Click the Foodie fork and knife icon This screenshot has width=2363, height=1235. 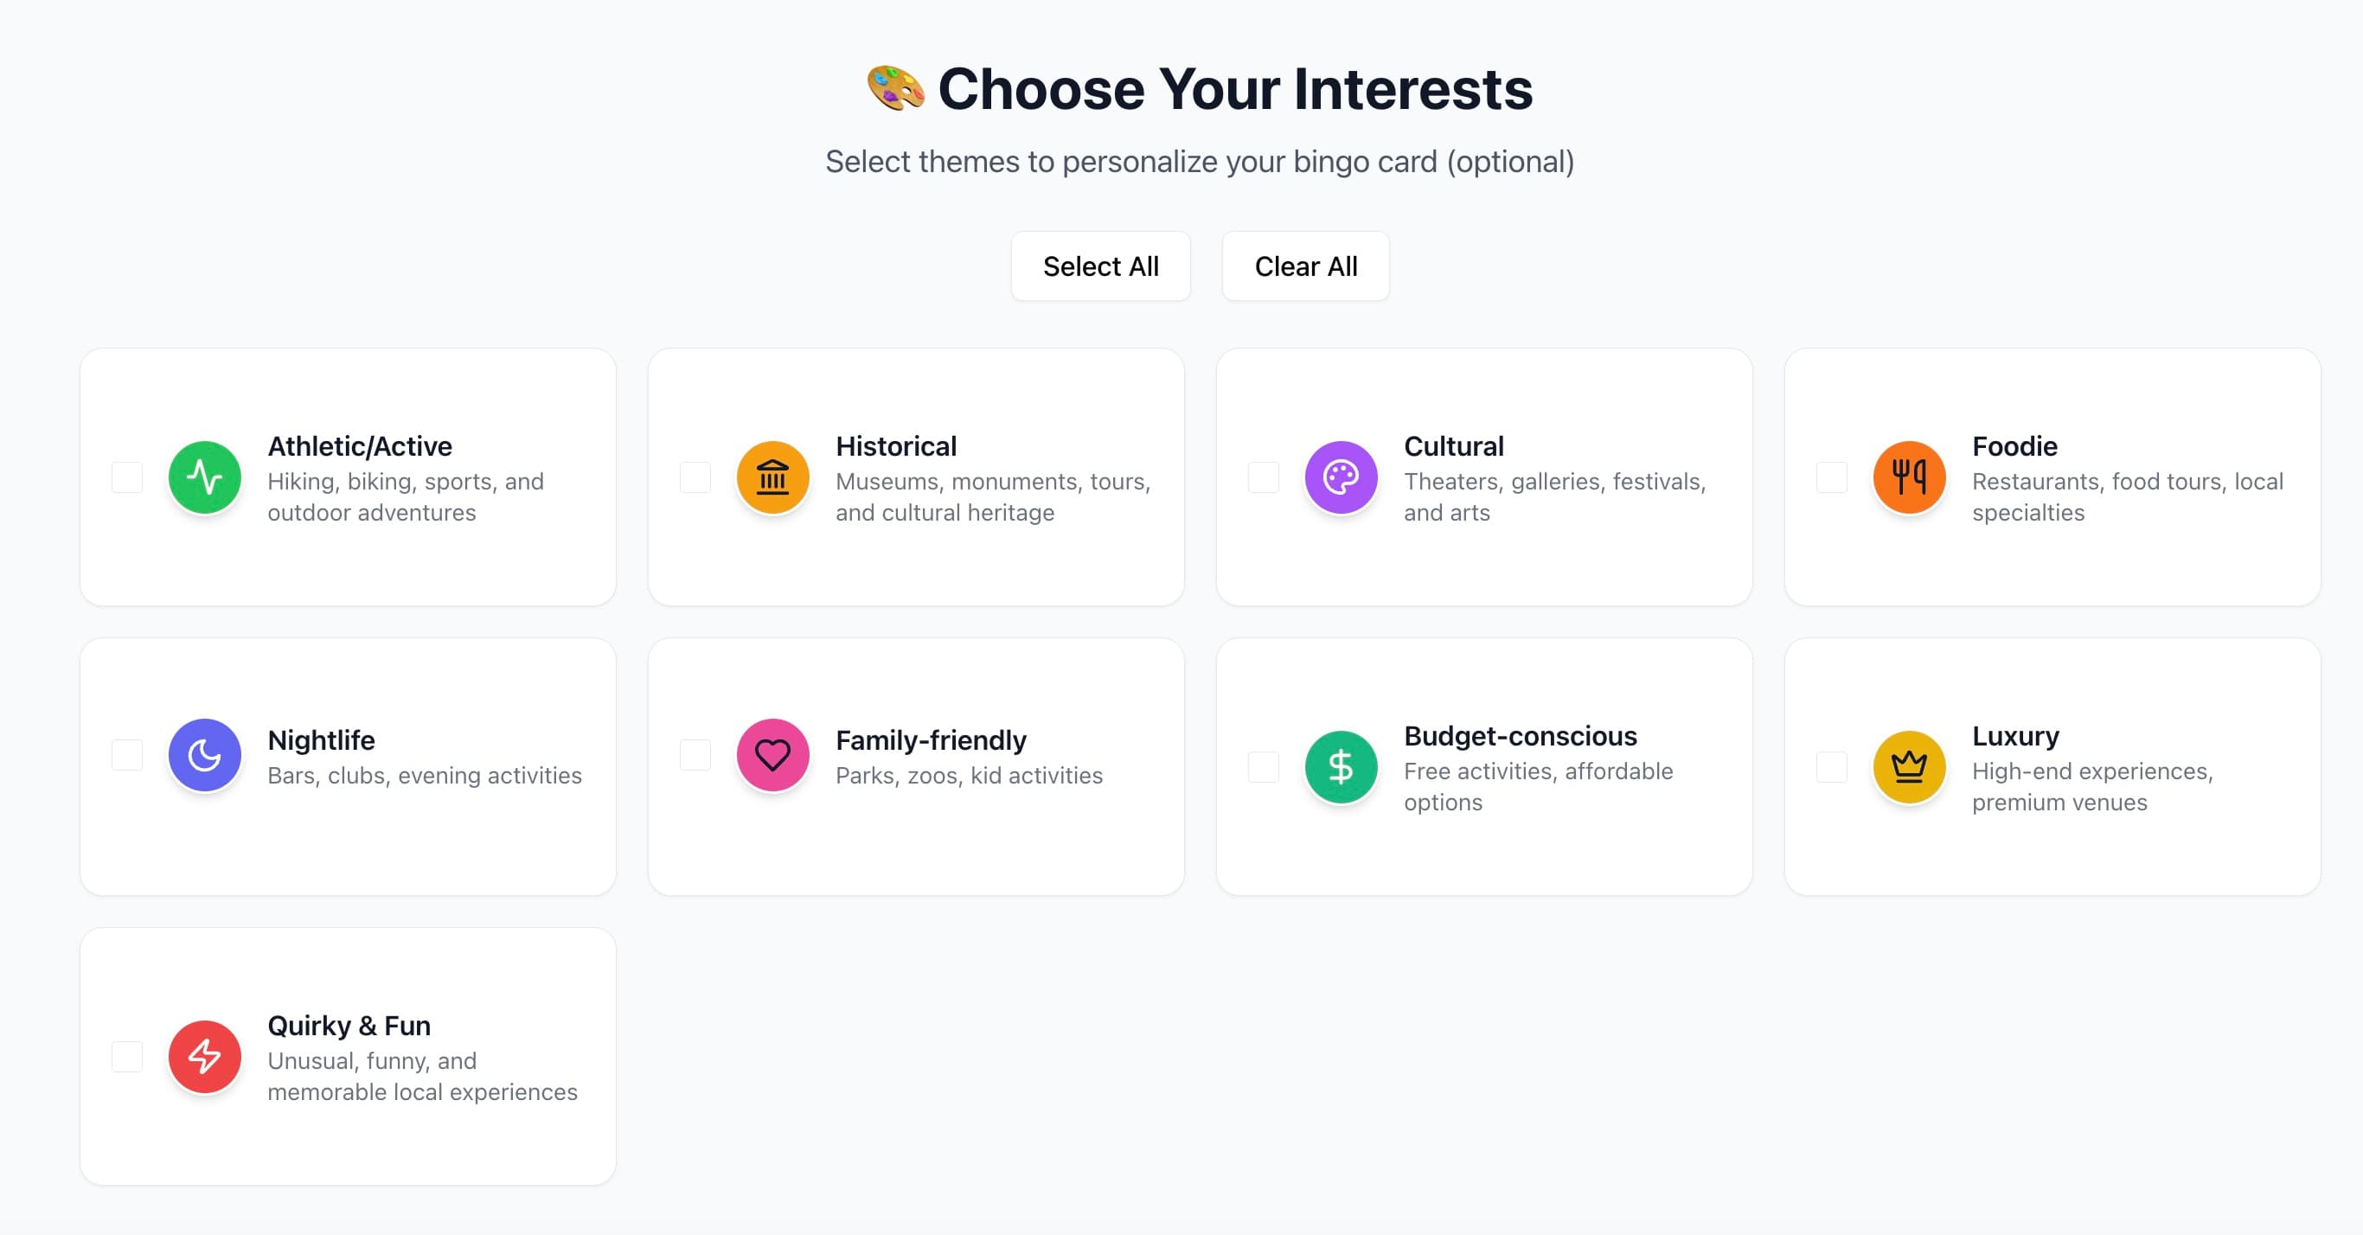coord(1909,477)
